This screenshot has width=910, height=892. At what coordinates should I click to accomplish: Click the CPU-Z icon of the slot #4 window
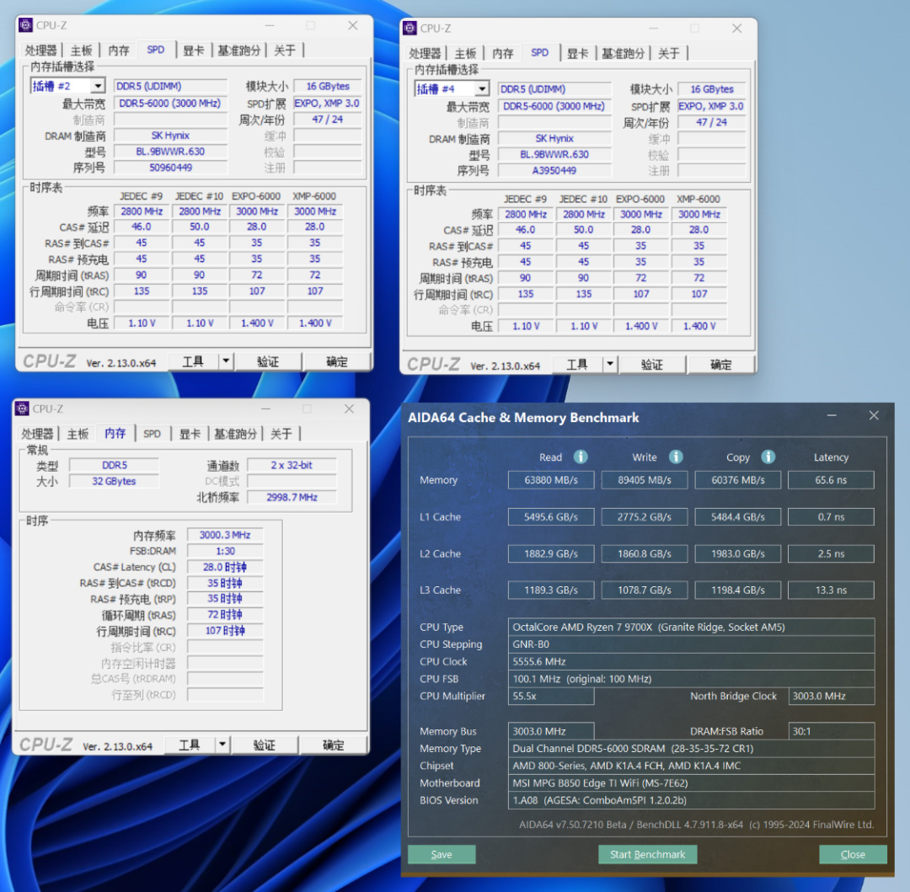coord(409,28)
